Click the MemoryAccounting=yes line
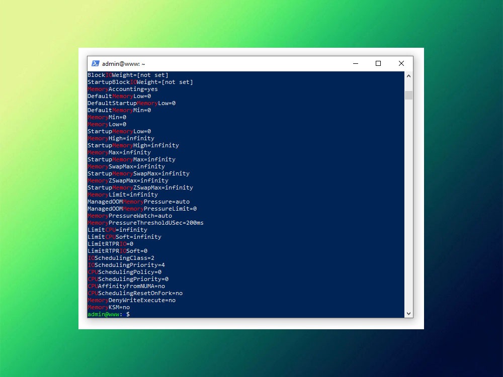The height and width of the screenshot is (377, 503). coord(123,89)
